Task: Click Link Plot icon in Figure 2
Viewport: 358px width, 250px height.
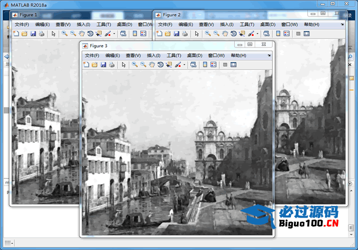Action: (266, 33)
